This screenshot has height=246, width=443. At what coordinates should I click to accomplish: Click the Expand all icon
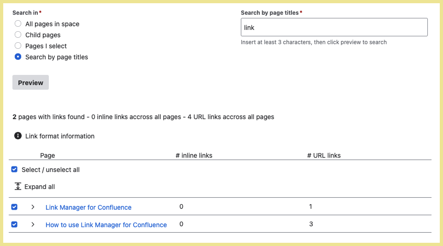18,186
